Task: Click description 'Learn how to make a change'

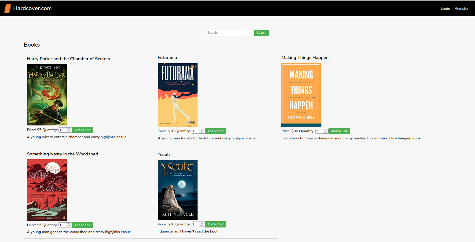Action: (x=351, y=138)
